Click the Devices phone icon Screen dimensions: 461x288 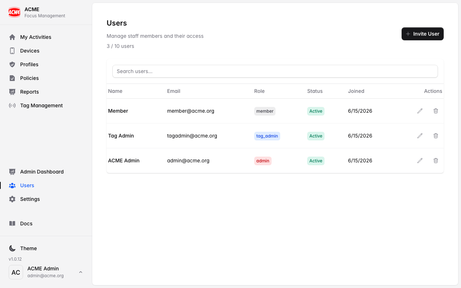(12, 51)
